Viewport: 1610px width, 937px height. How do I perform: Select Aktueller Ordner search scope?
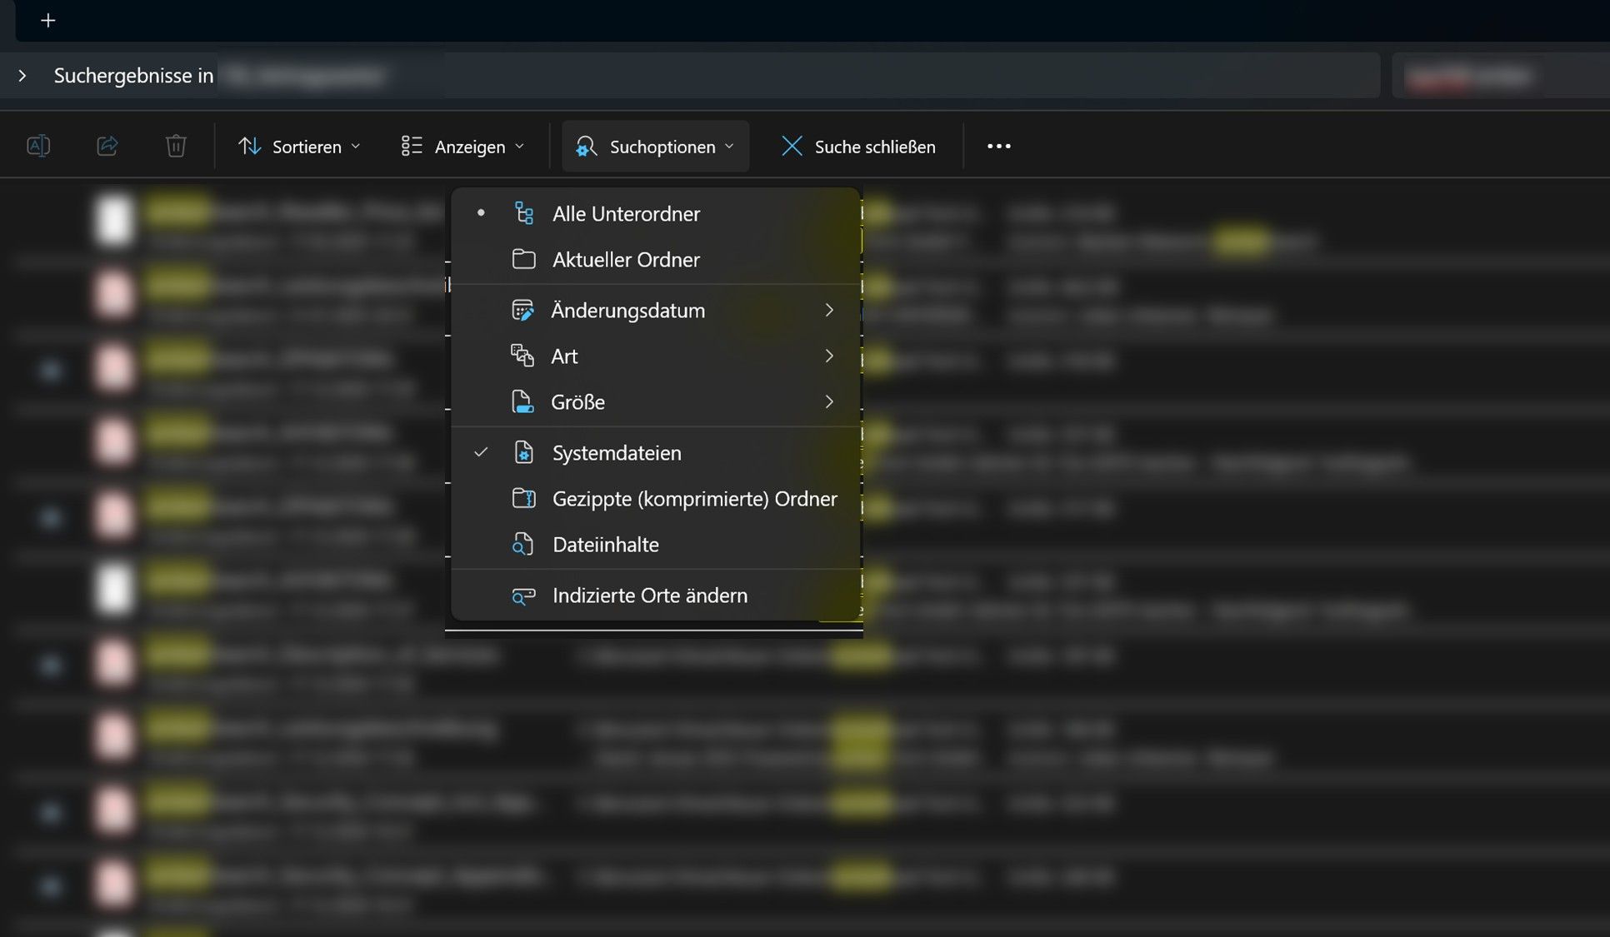[x=626, y=259]
